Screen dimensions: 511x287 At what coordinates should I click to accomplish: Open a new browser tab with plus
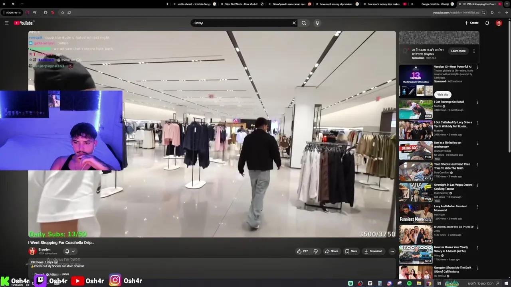167,4
